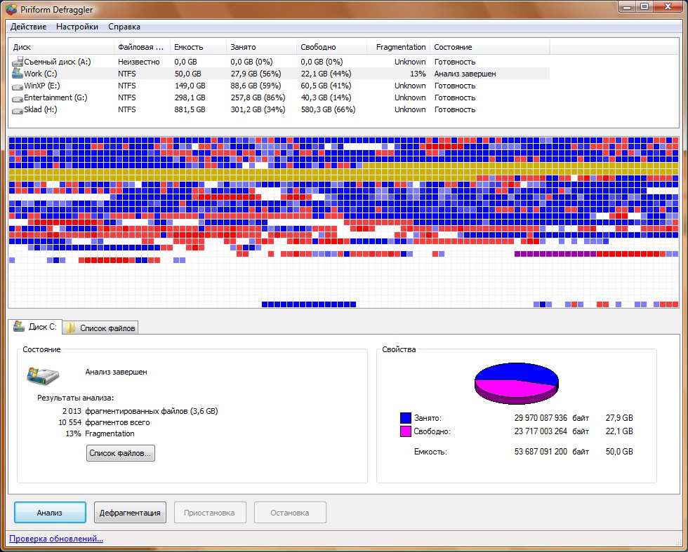Image resolution: width=688 pixels, height=552 pixels.
Task: Click the disk usage pie chart
Action: 517,383
